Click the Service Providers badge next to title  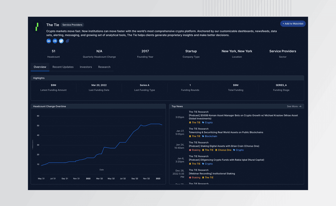pyautogui.click(x=72, y=25)
